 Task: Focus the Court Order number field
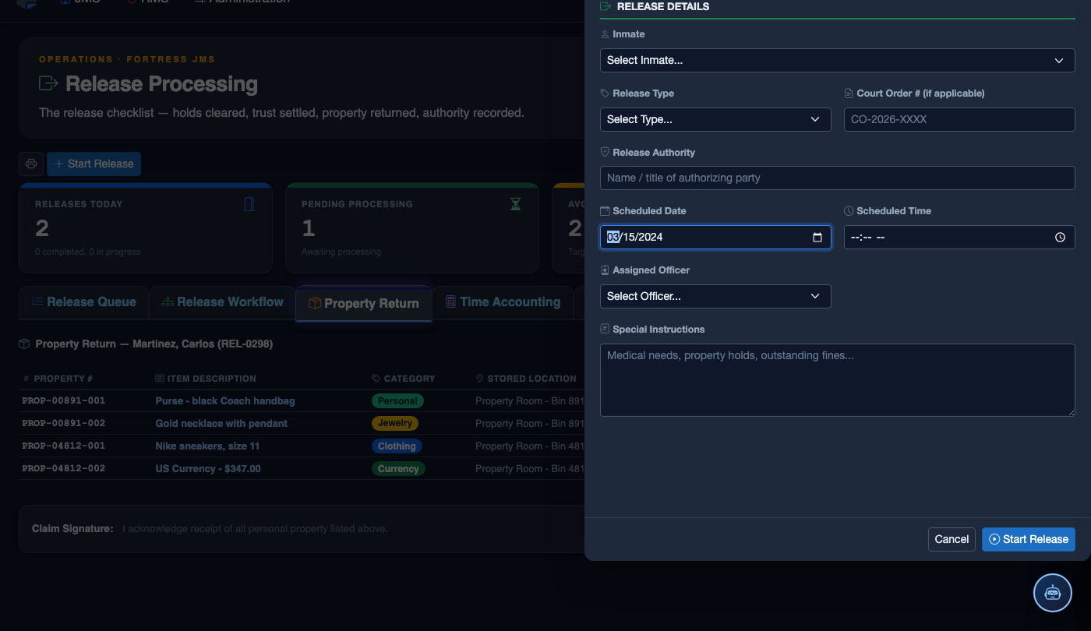tap(959, 119)
